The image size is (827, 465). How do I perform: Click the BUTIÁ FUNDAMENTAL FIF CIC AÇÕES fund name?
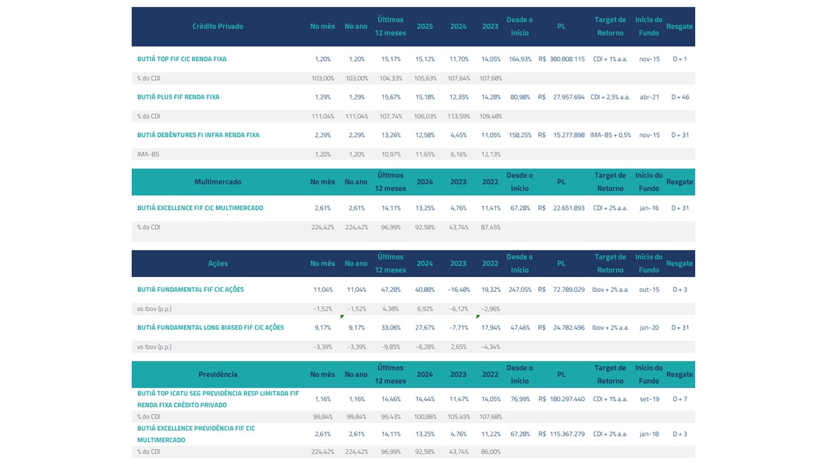[x=190, y=289]
